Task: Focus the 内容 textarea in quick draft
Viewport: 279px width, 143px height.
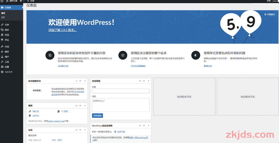Action: 121,105
